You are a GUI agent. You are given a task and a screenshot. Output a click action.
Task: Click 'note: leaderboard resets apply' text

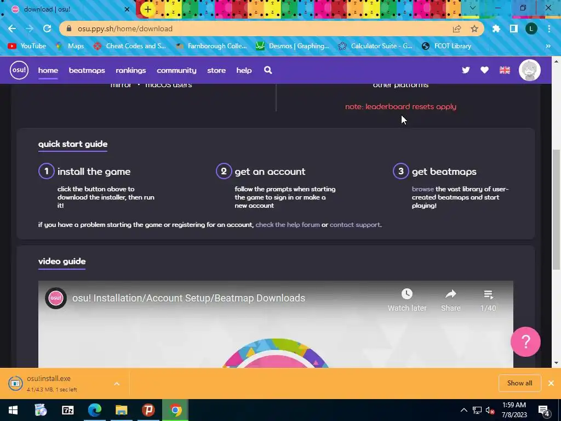point(400,107)
